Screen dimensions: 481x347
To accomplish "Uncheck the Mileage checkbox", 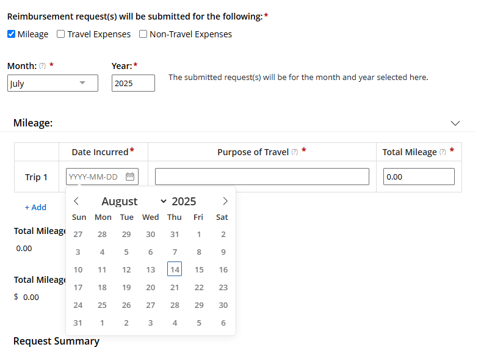I will (11, 34).
